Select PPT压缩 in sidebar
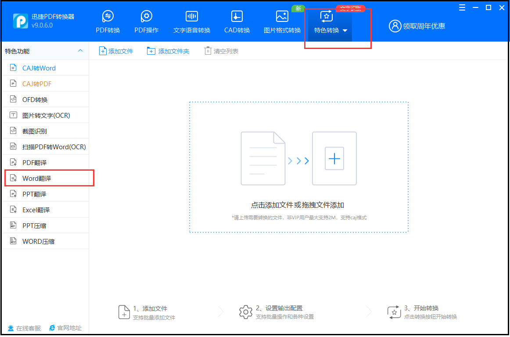This screenshot has width=510, height=337. pos(46,225)
